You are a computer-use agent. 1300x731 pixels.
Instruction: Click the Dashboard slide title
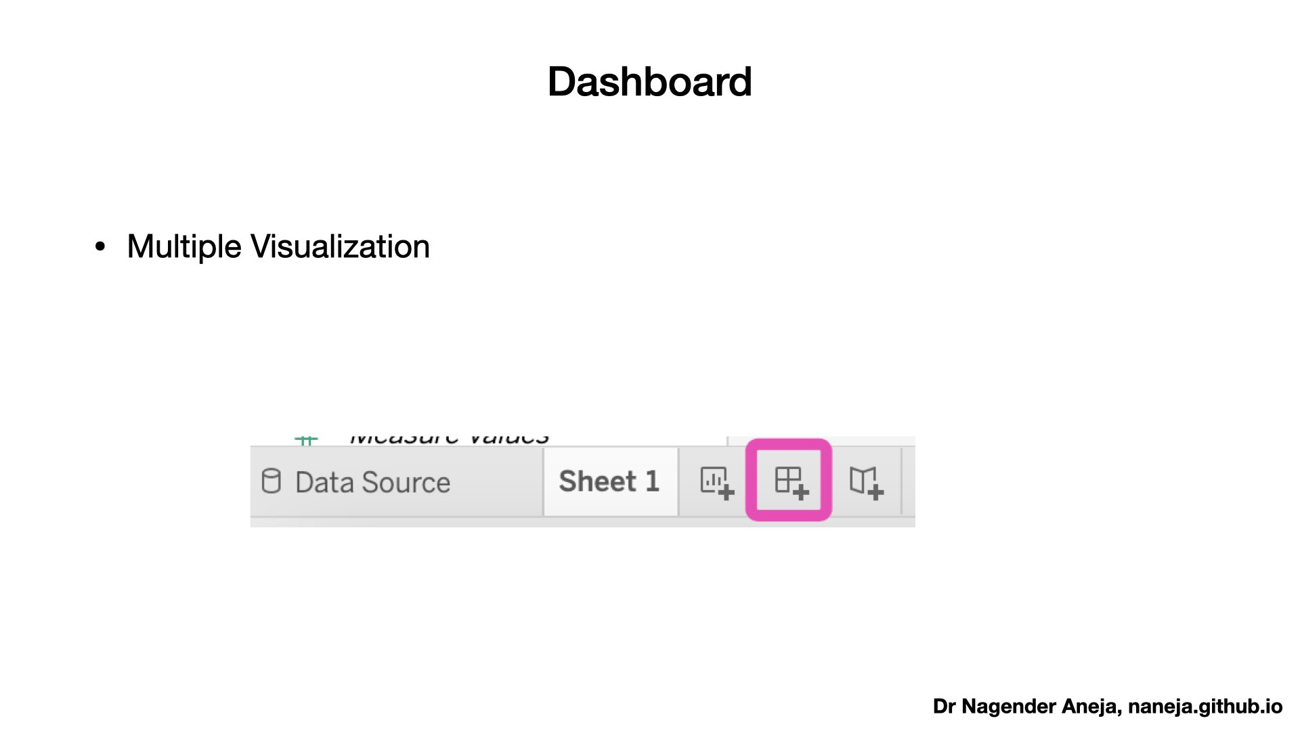649,81
